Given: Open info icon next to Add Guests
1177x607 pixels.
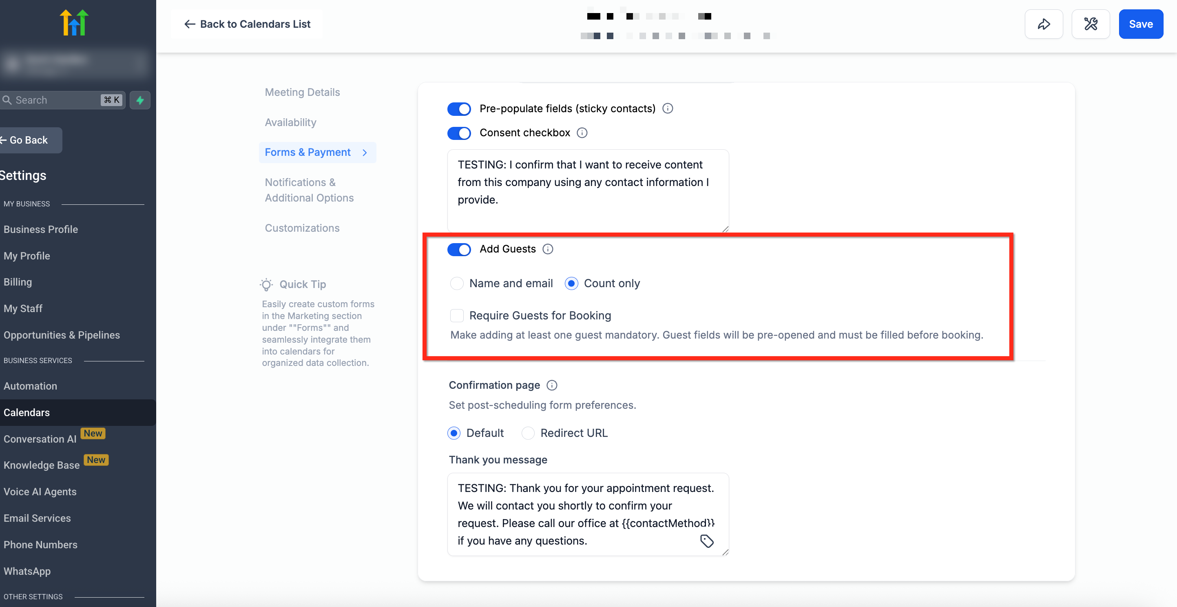Looking at the screenshot, I should (547, 249).
